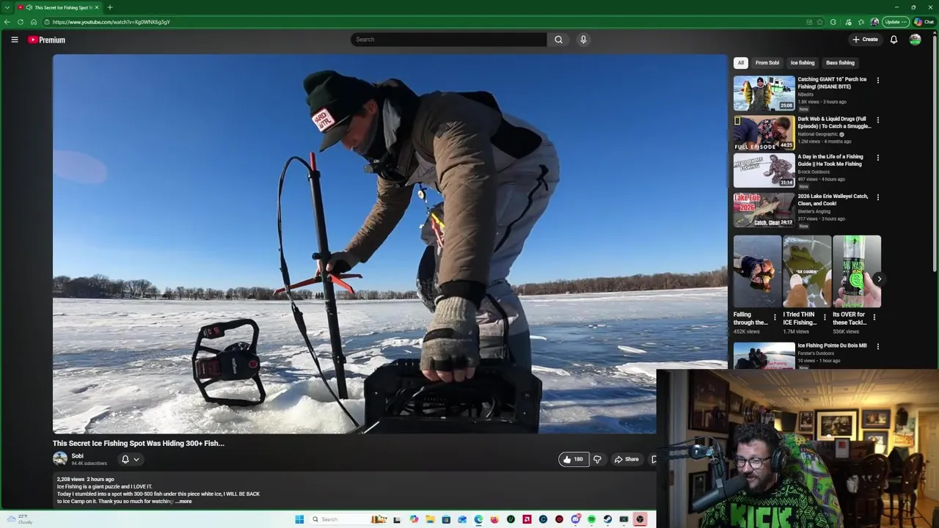Viewport: 939px width, 528px height.
Task: Select the From Sobi filter chip
Action: (x=767, y=63)
